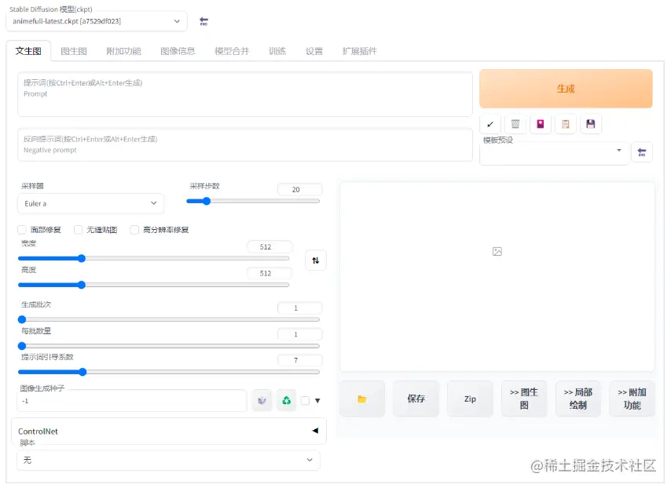
Task: Expand the ControlNet panel
Action: [x=169, y=432]
